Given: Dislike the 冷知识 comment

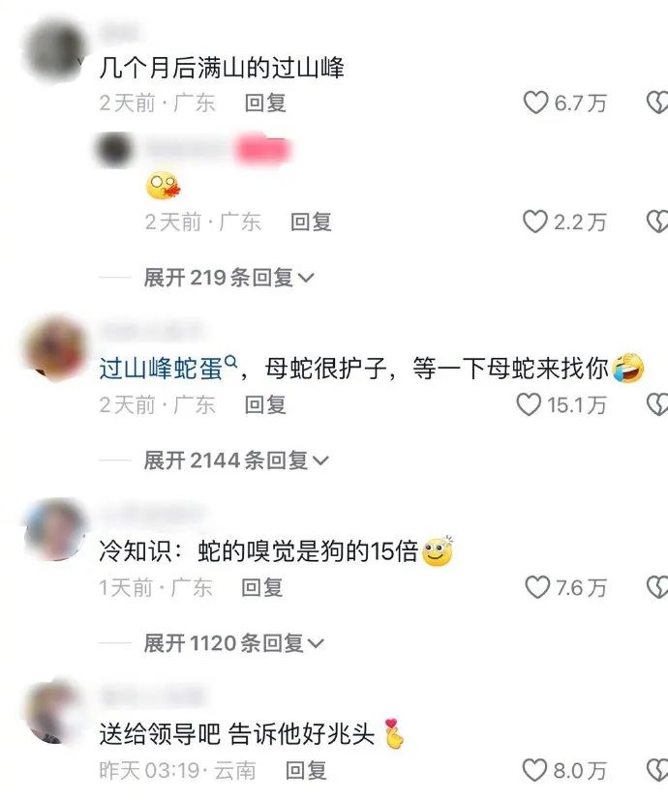Looking at the screenshot, I should pyautogui.click(x=657, y=587).
